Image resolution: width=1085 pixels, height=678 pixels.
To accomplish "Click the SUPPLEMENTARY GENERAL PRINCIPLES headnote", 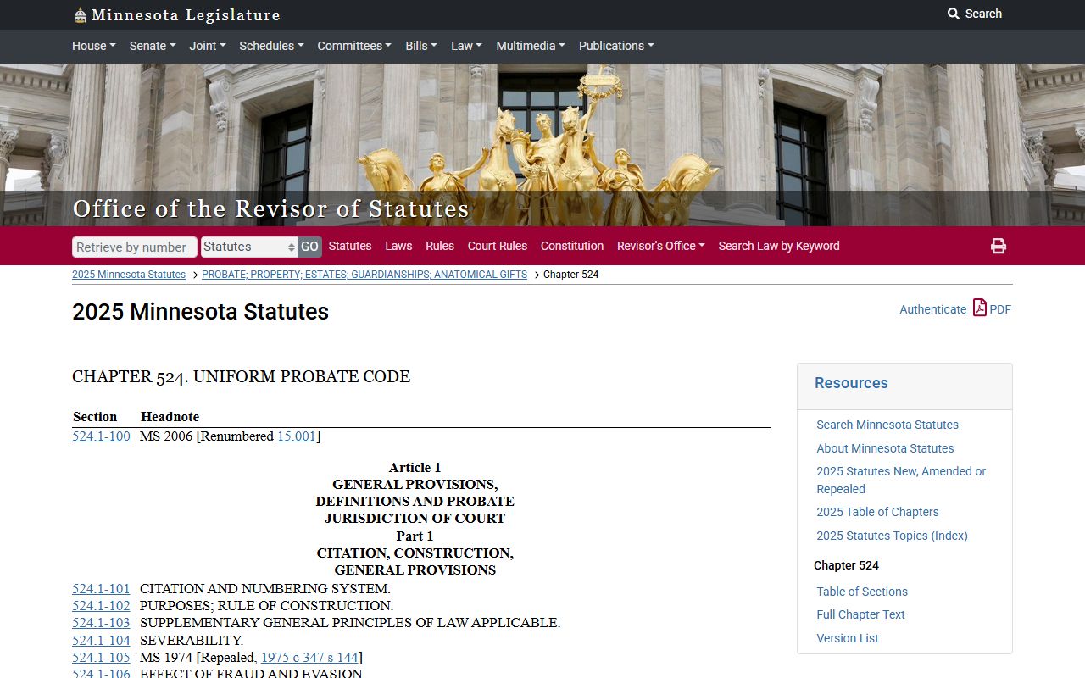I will (x=350, y=623).
